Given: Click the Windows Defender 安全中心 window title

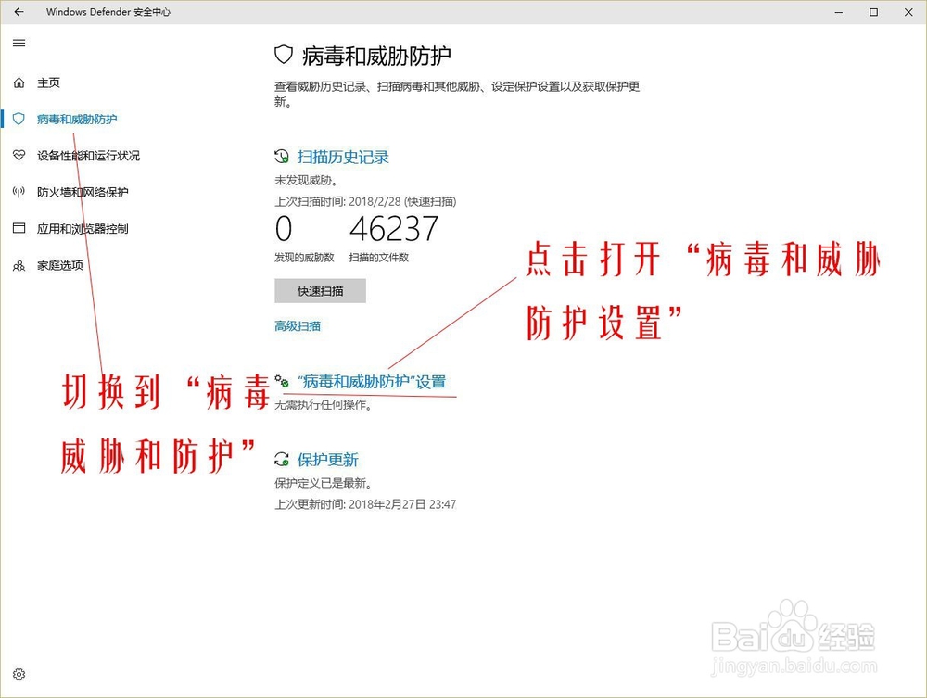Looking at the screenshot, I should click(x=108, y=12).
